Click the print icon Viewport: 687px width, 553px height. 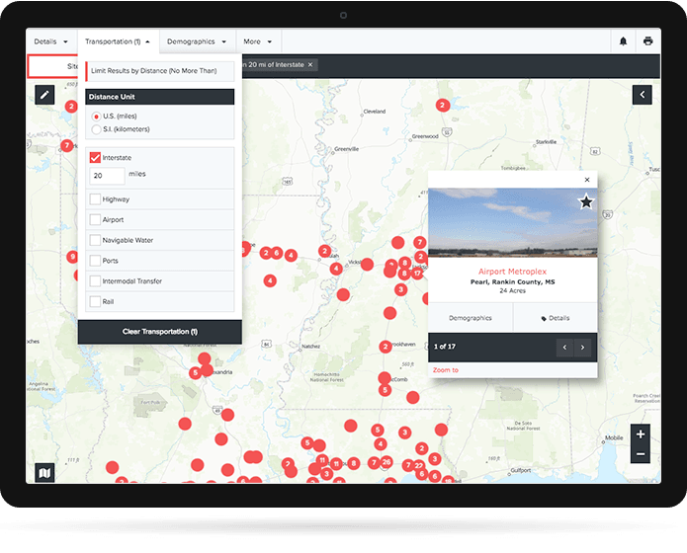[x=647, y=41]
